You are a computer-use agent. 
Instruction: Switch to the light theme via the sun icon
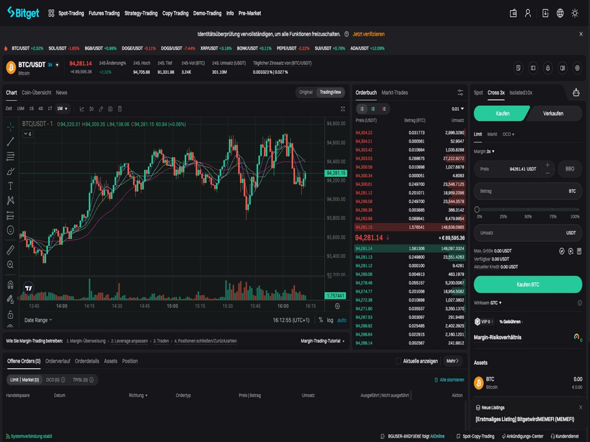click(x=575, y=13)
